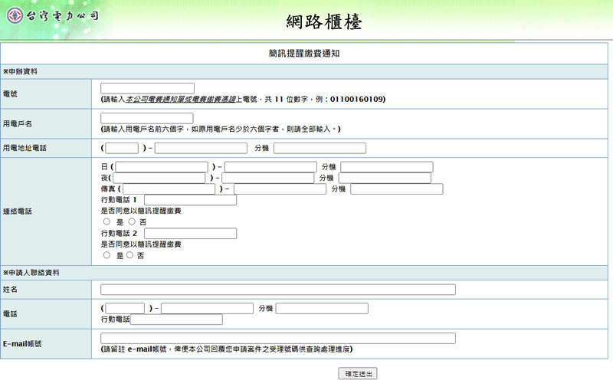Click the 傳真 fax number field
Viewport: 613px width, 390px height.
tap(280, 188)
